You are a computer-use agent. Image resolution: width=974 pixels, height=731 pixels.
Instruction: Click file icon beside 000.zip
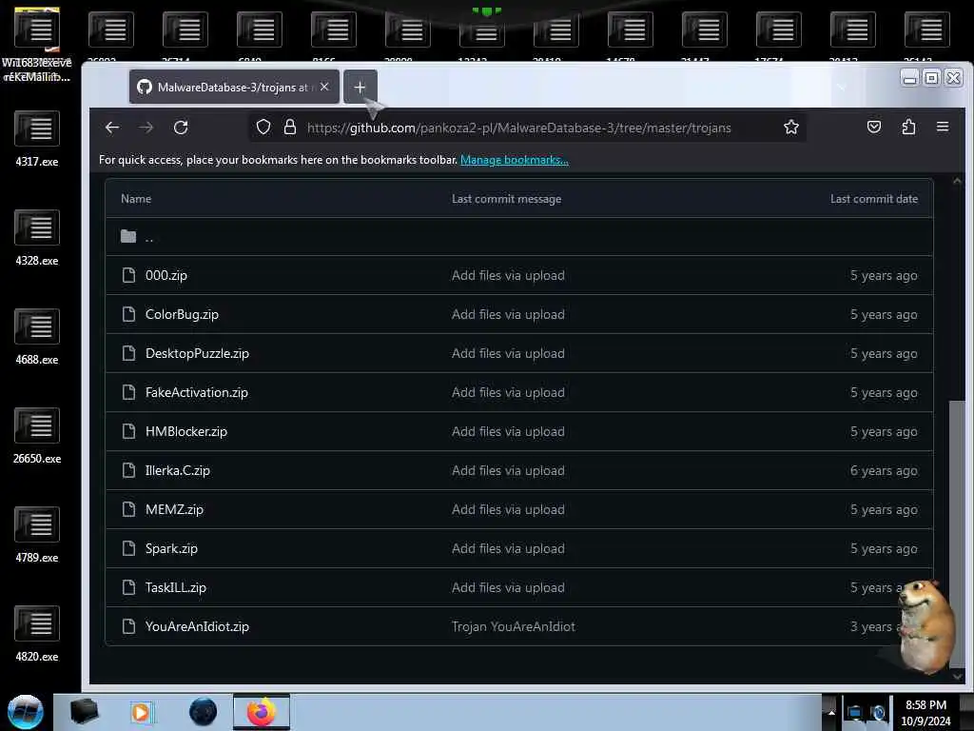[128, 275]
